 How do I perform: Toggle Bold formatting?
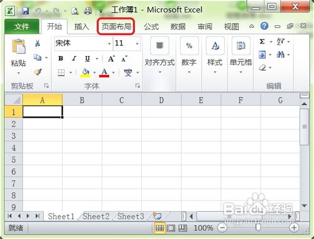click(61, 58)
